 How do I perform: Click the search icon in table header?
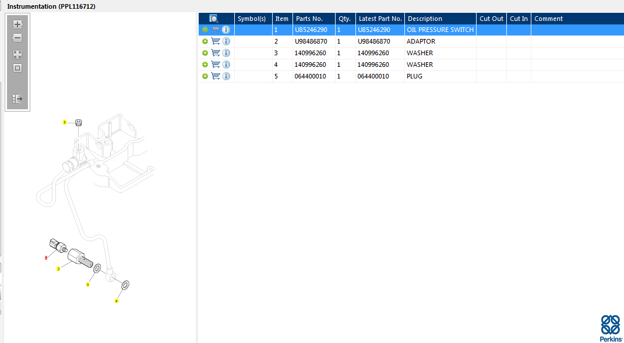pos(214,18)
